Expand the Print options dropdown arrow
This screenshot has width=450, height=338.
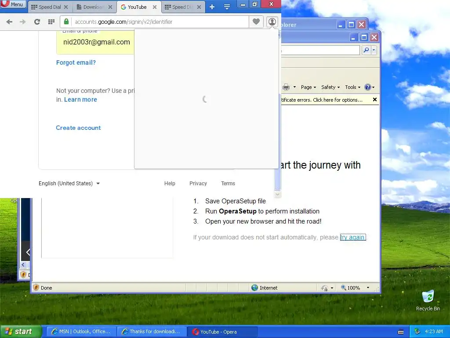294,87
